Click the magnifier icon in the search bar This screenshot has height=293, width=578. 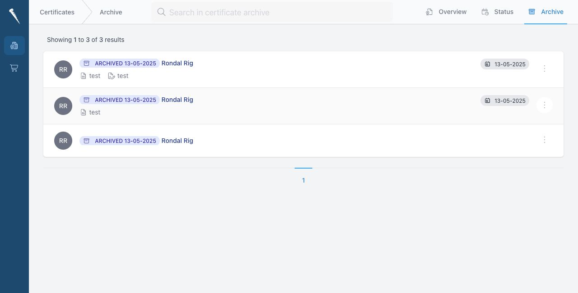point(161,12)
